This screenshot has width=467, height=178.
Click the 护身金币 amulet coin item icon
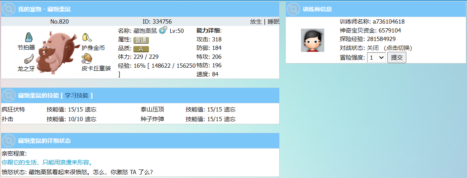(x=87, y=38)
